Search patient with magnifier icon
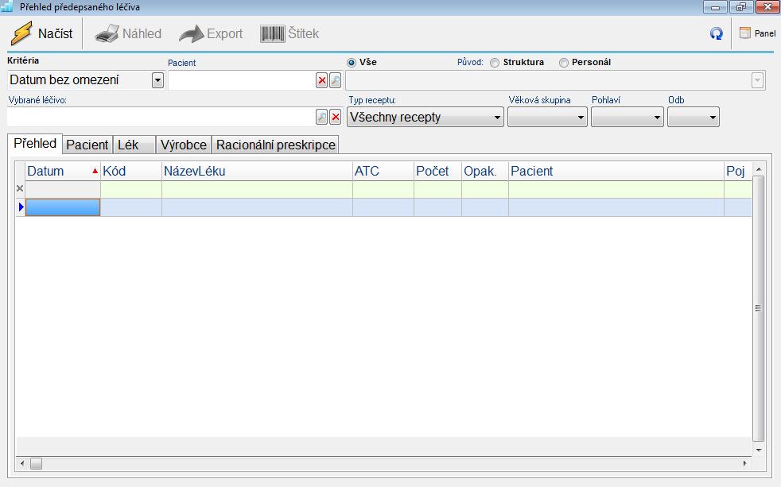The height and width of the screenshot is (487, 781). point(336,80)
